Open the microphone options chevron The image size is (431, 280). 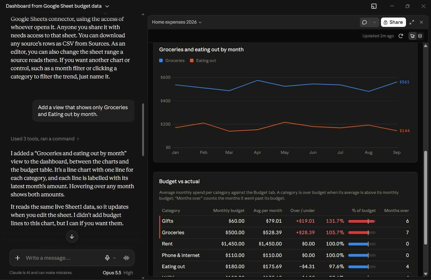pyautogui.click(x=115, y=258)
